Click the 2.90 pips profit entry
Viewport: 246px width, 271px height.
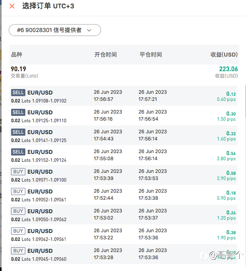[x=226, y=179]
